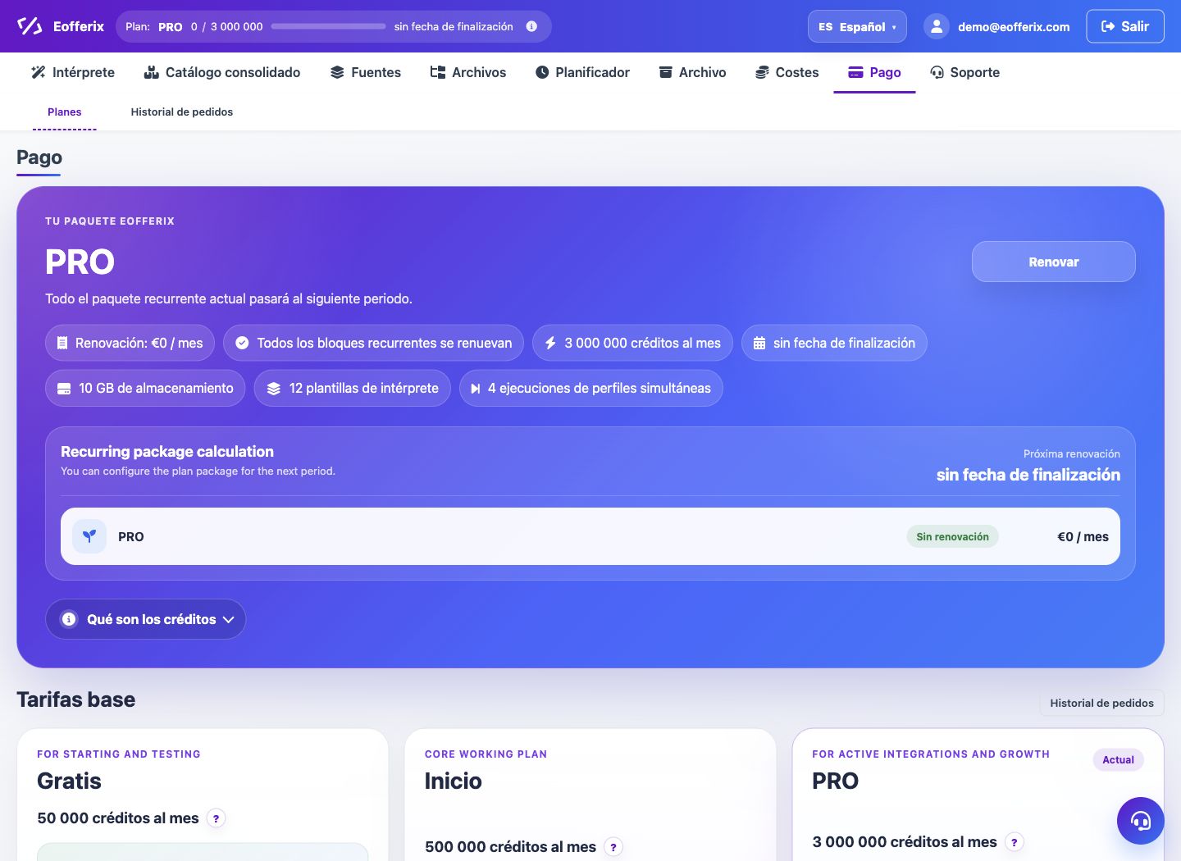Click the credits usage progress bar
Image resolution: width=1181 pixels, height=861 pixels.
pos(328,26)
